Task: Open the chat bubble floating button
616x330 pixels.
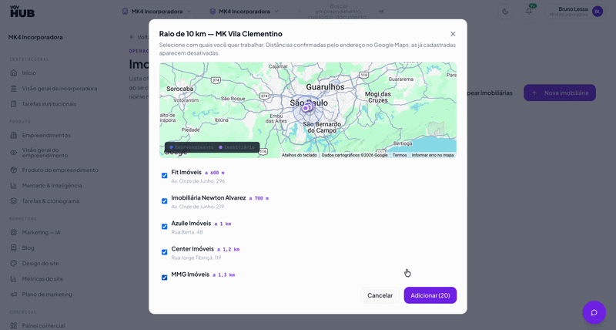Action: (594, 312)
